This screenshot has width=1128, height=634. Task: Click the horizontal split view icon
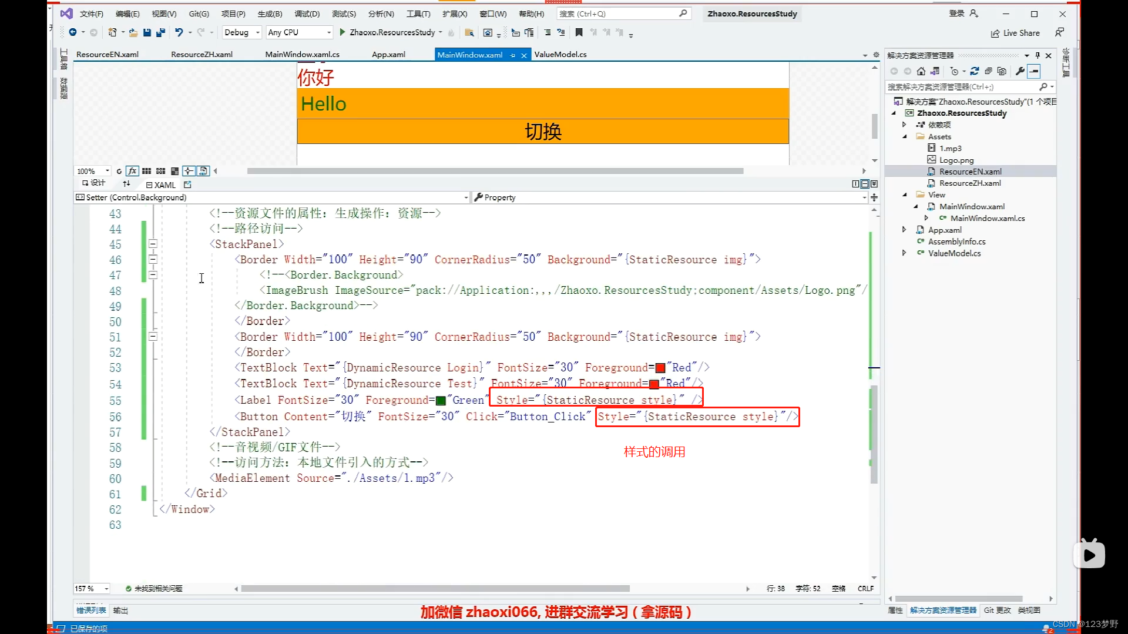865,184
